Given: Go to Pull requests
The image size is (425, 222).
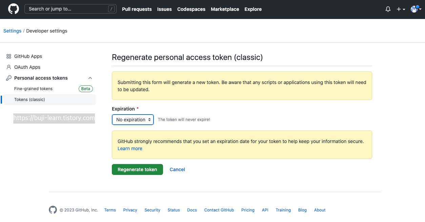Looking at the screenshot, I should (x=137, y=9).
